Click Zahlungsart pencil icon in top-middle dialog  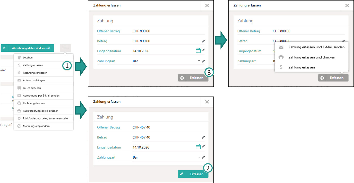[203, 61]
